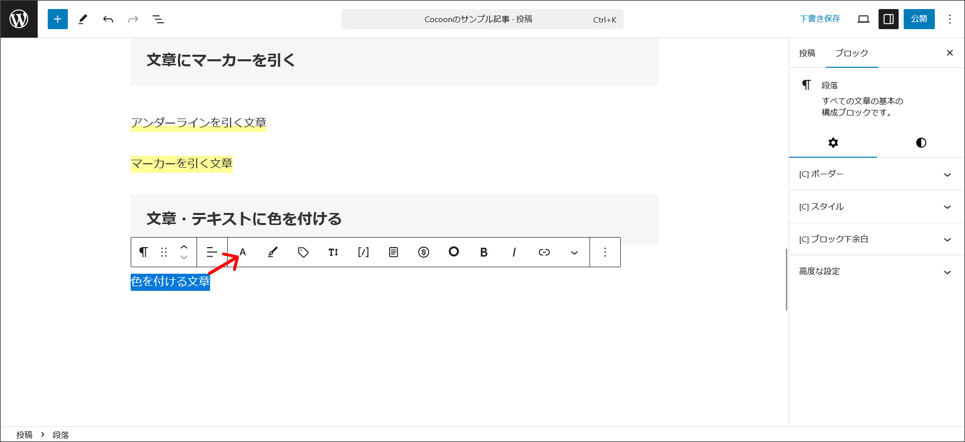Click the 下書き保存 save draft link
The height and width of the screenshot is (442, 965).
[820, 19]
